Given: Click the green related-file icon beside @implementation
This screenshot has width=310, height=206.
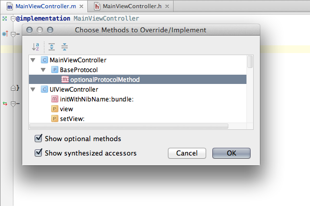Looking at the screenshot, I should pos(5,19).
